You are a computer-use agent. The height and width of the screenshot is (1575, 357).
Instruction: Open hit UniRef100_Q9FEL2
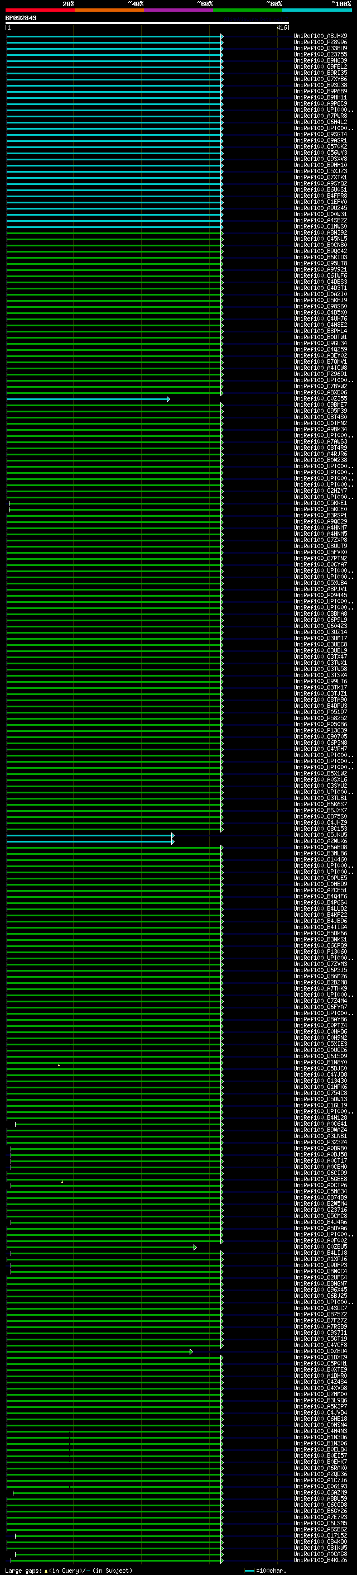[320, 66]
